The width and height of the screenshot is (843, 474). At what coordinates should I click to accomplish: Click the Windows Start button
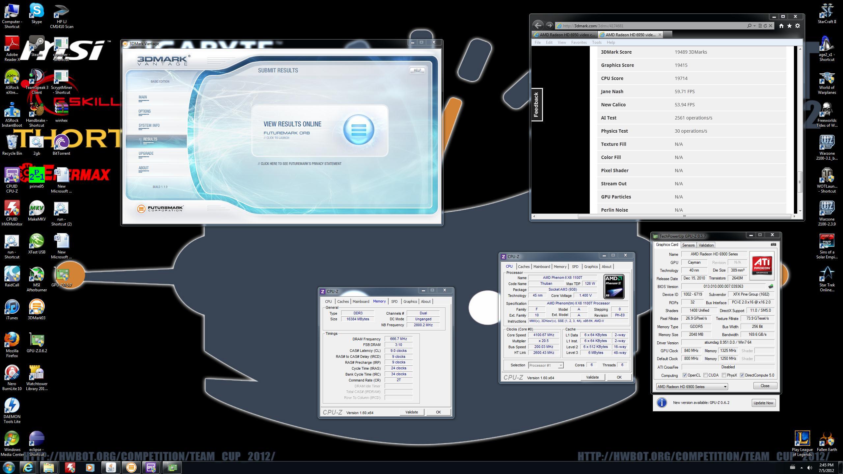(9, 467)
